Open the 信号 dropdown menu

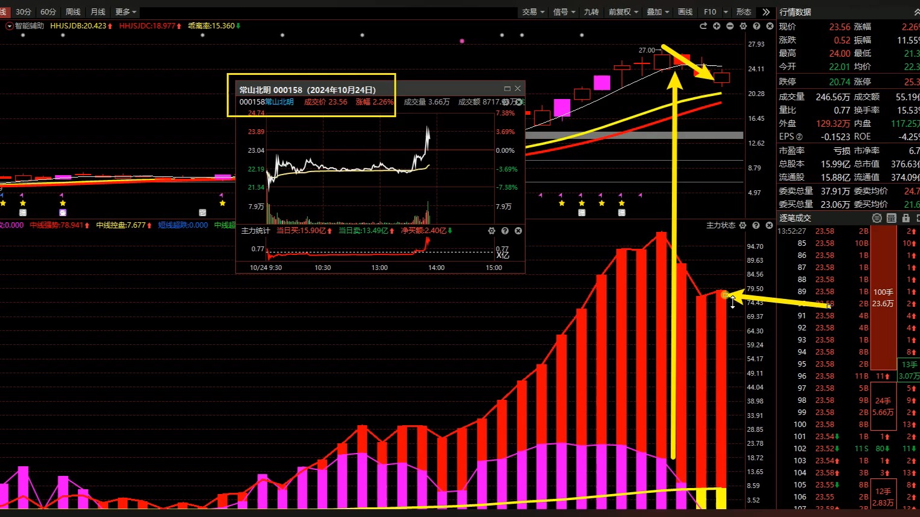pos(564,12)
